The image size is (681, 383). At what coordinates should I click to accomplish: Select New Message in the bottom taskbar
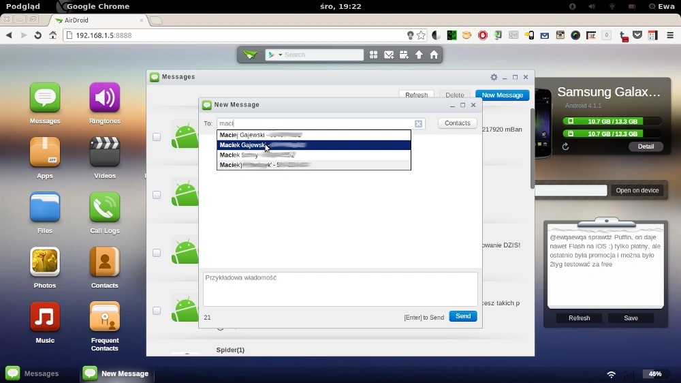tap(116, 373)
